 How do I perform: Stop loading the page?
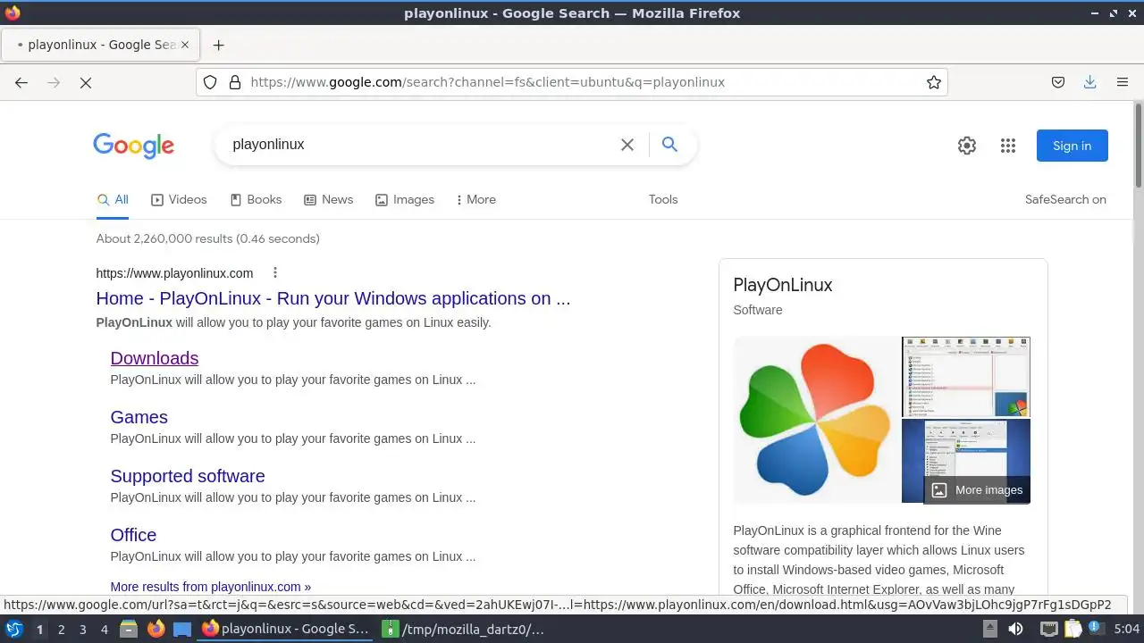(86, 82)
